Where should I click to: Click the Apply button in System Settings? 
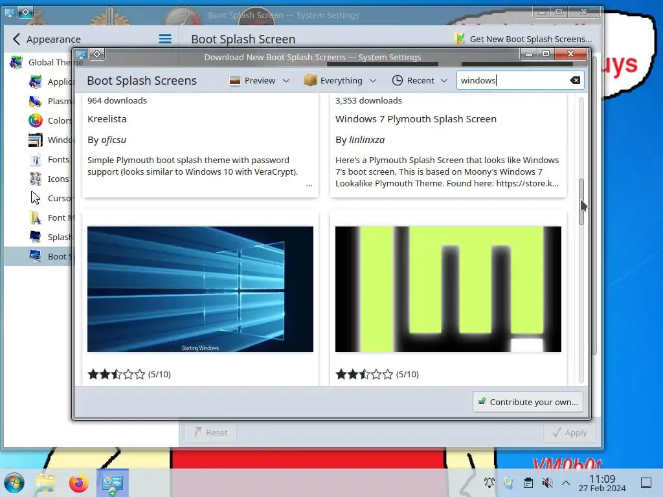(570, 432)
